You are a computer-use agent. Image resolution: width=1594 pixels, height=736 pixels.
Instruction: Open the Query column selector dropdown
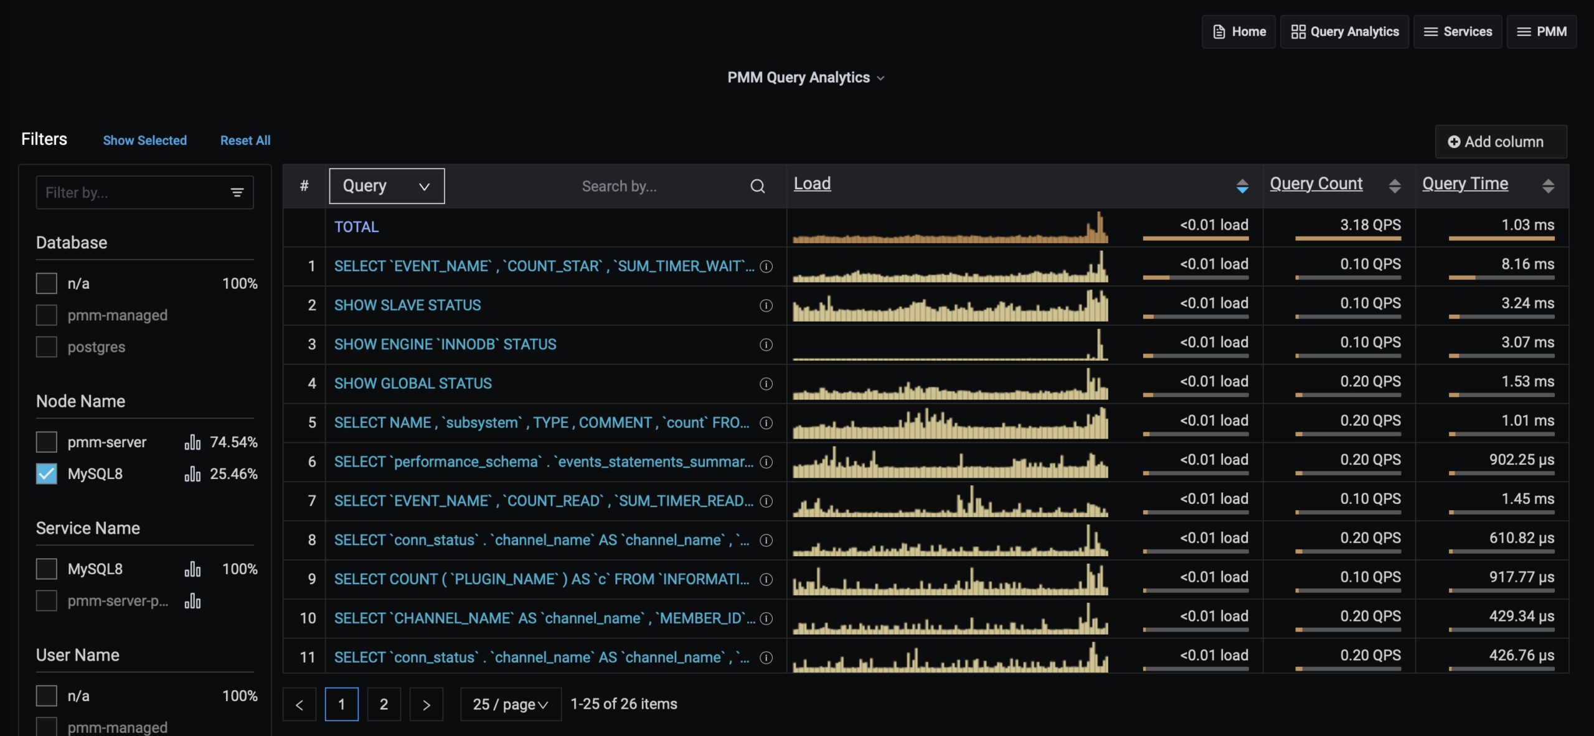pos(385,185)
